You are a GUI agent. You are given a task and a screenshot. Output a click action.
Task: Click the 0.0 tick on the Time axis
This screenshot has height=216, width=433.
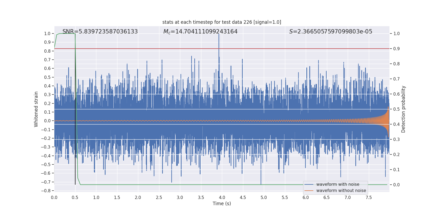coord(54,197)
